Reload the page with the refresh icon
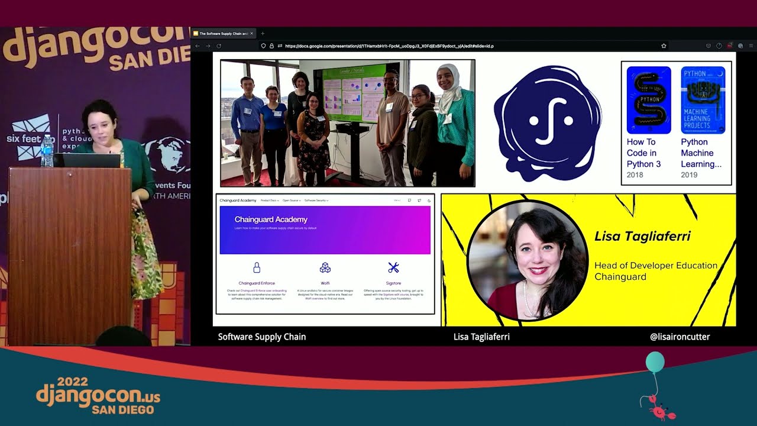Viewport: 757px width, 426px height. point(219,46)
